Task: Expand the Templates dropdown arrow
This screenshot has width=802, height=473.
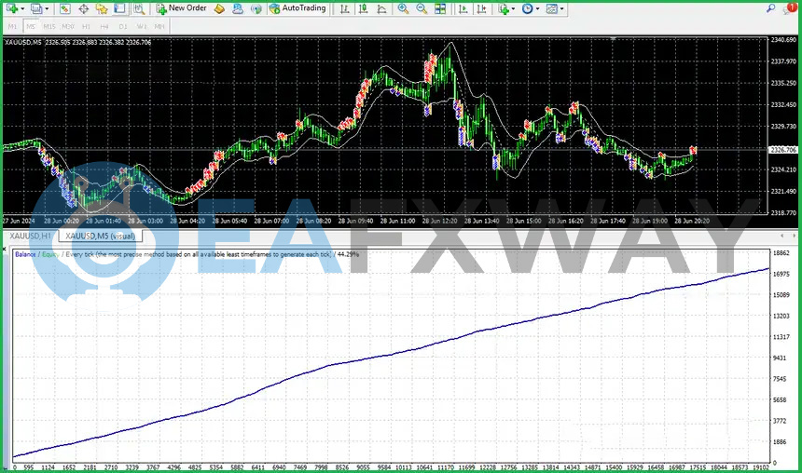Action: point(561,8)
